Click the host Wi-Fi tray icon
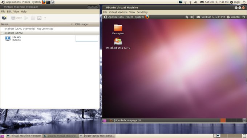 pos(185,2)
